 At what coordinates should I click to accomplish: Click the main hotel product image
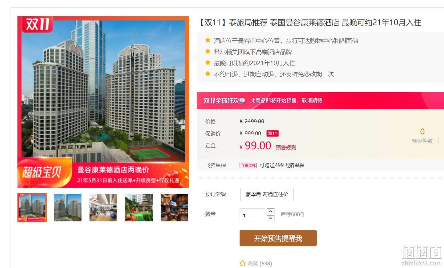(103, 102)
